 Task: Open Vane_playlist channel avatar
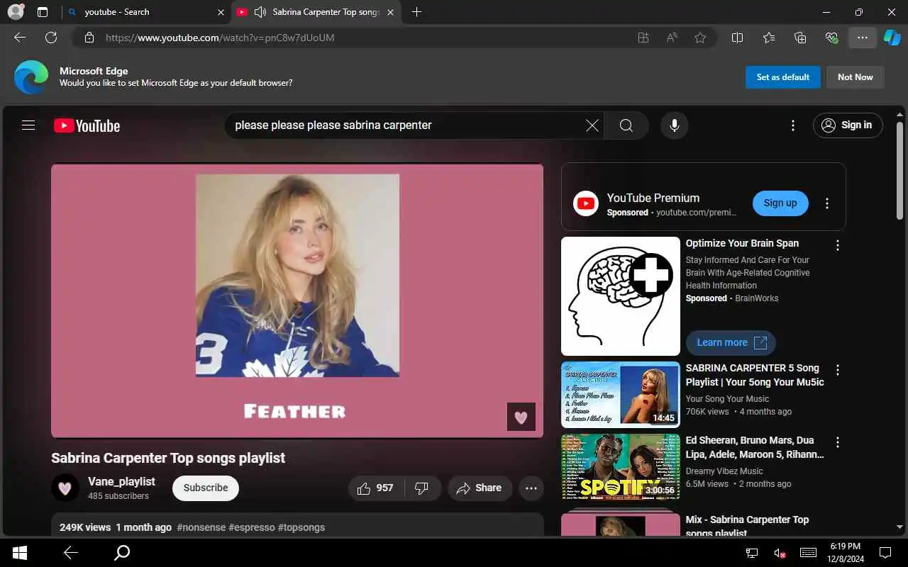pos(65,488)
